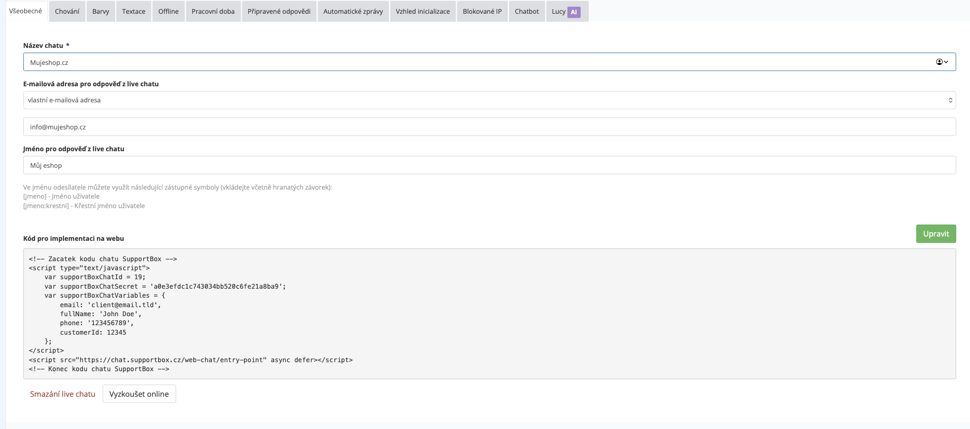Open the Barvy tab
This screenshot has height=429, width=970.
(100, 11)
